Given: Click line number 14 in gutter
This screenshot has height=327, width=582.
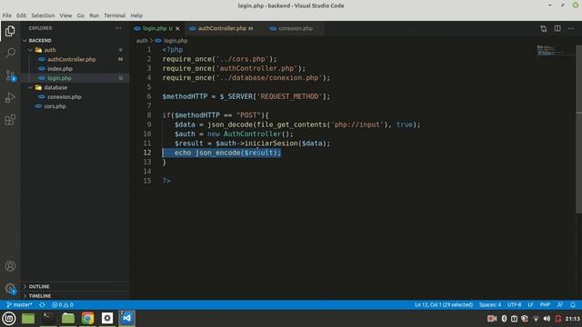Looking at the screenshot, I should [x=147, y=172].
